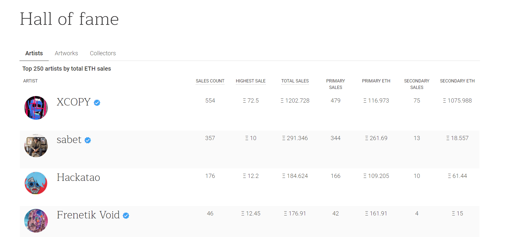Open the Hackatao artist name link
The height and width of the screenshot is (237, 519).
coord(79,177)
